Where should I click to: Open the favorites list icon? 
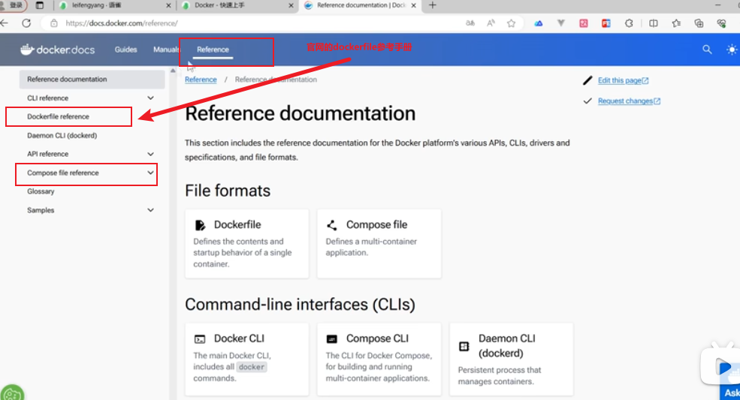pyautogui.click(x=676, y=23)
